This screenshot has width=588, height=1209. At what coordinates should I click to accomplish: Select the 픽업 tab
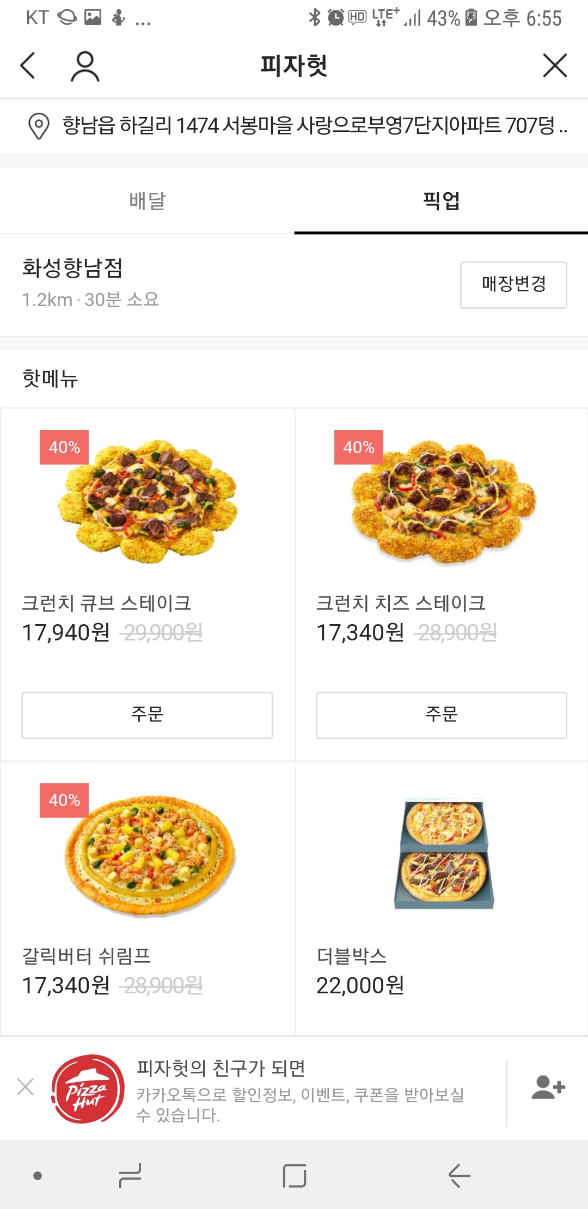[x=441, y=201]
